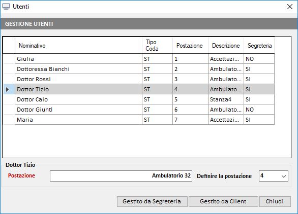Click the Segreteria column header
Image resolution: width=298 pixels, height=214 pixels.
(259, 46)
